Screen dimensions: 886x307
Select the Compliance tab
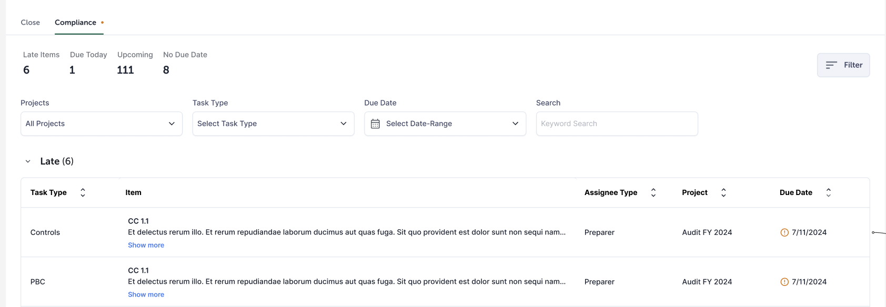(x=76, y=23)
